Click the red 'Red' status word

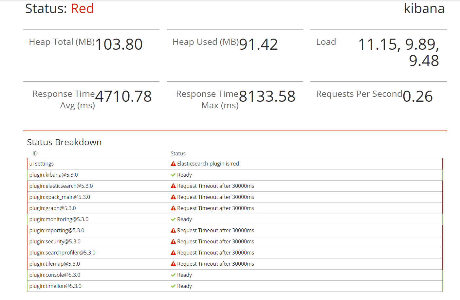pos(83,9)
